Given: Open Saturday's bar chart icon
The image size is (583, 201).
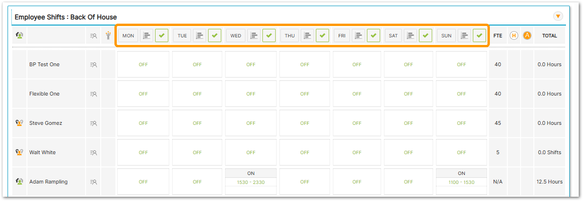Looking at the screenshot, I should pos(410,35).
